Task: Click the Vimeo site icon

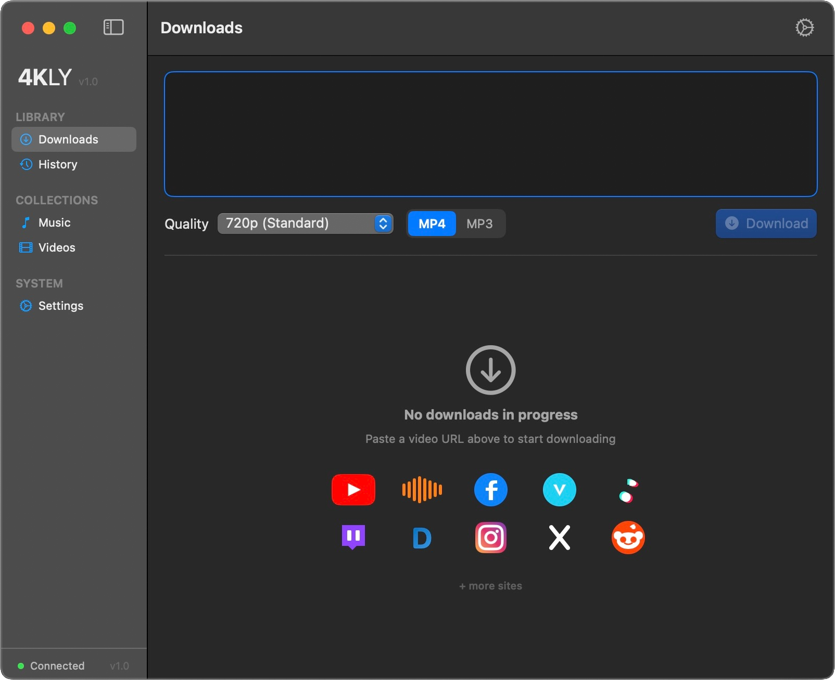Action: pyautogui.click(x=560, y=490)
